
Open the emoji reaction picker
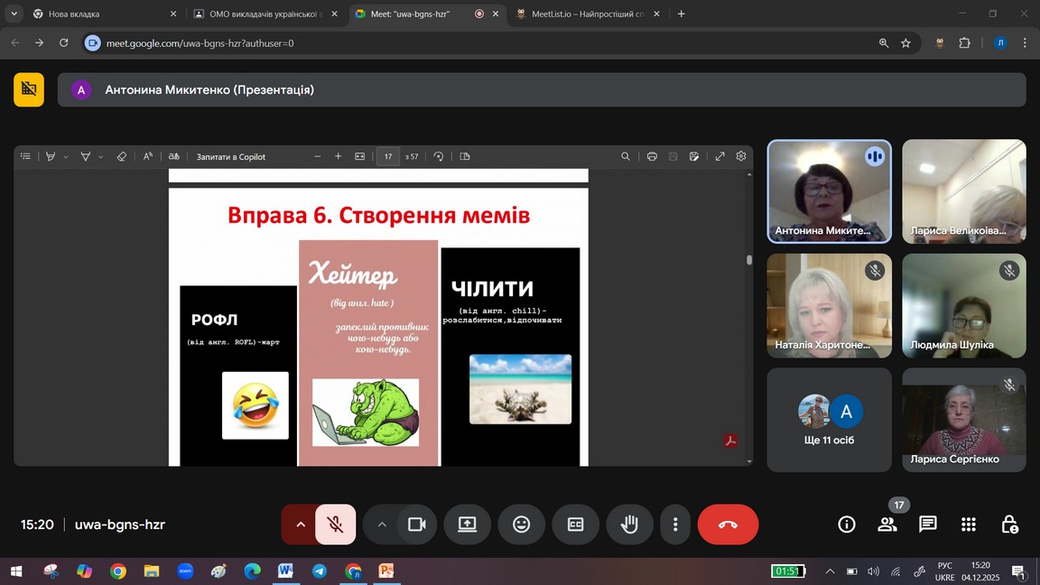pos(521,525)
